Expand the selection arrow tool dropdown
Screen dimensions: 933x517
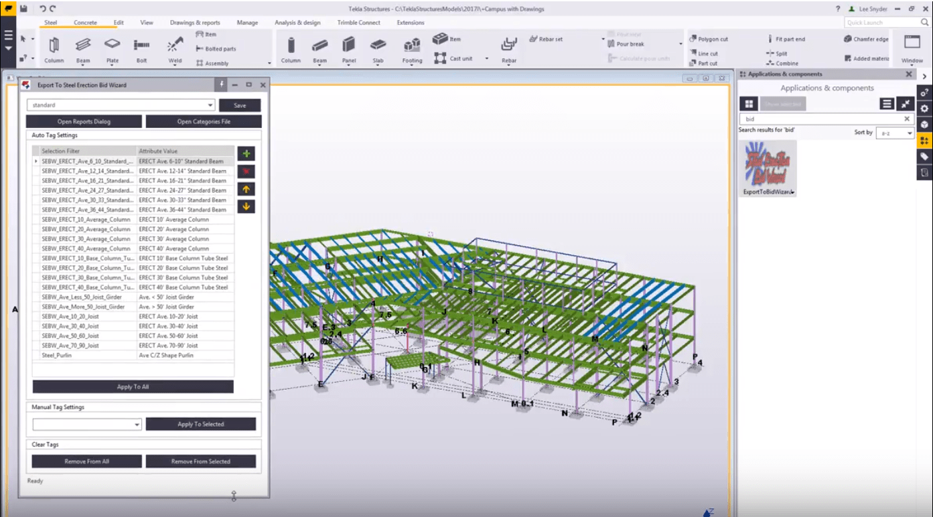tap(32, 39)
